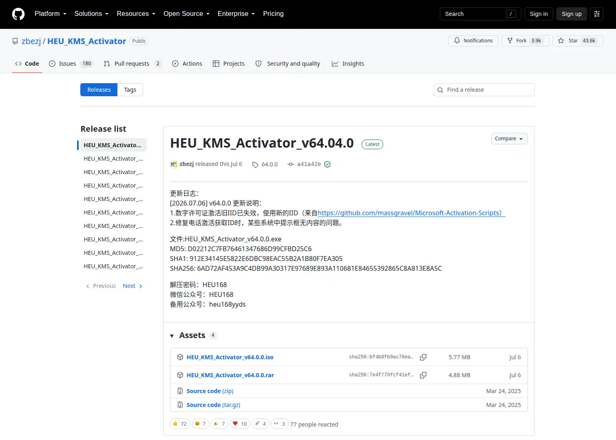Open the GitHub homepage logo

click(18, 14)
